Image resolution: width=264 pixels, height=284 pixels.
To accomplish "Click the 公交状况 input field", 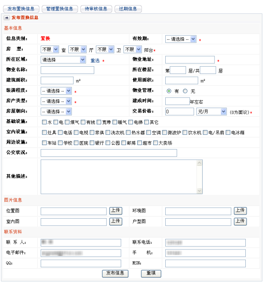I will 109,153.
